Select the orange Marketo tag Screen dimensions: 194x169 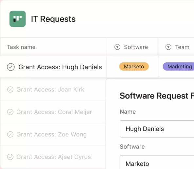point(134,66)
